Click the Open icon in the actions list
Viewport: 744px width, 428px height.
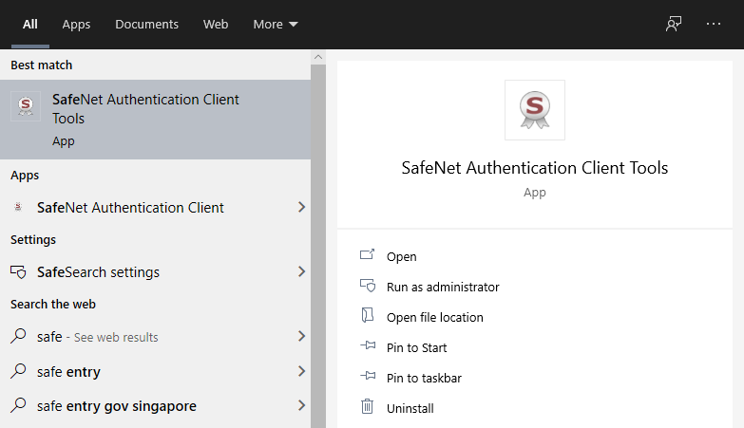coord(368,255)
